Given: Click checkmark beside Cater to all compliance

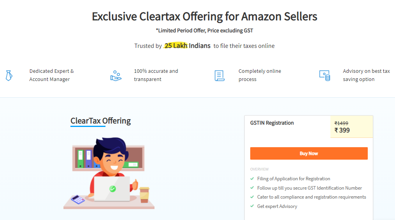Looking at the screenshot, I should point(252,197).
